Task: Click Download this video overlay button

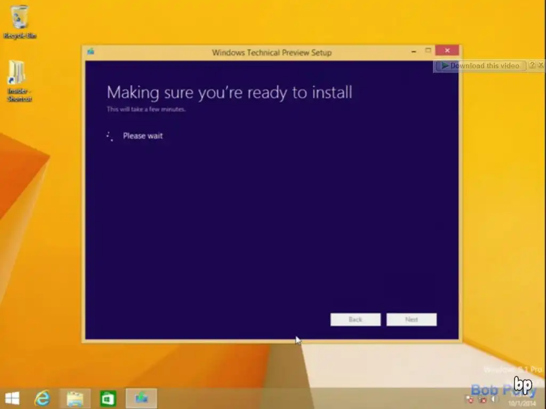Action: click(x=480, y=66)
